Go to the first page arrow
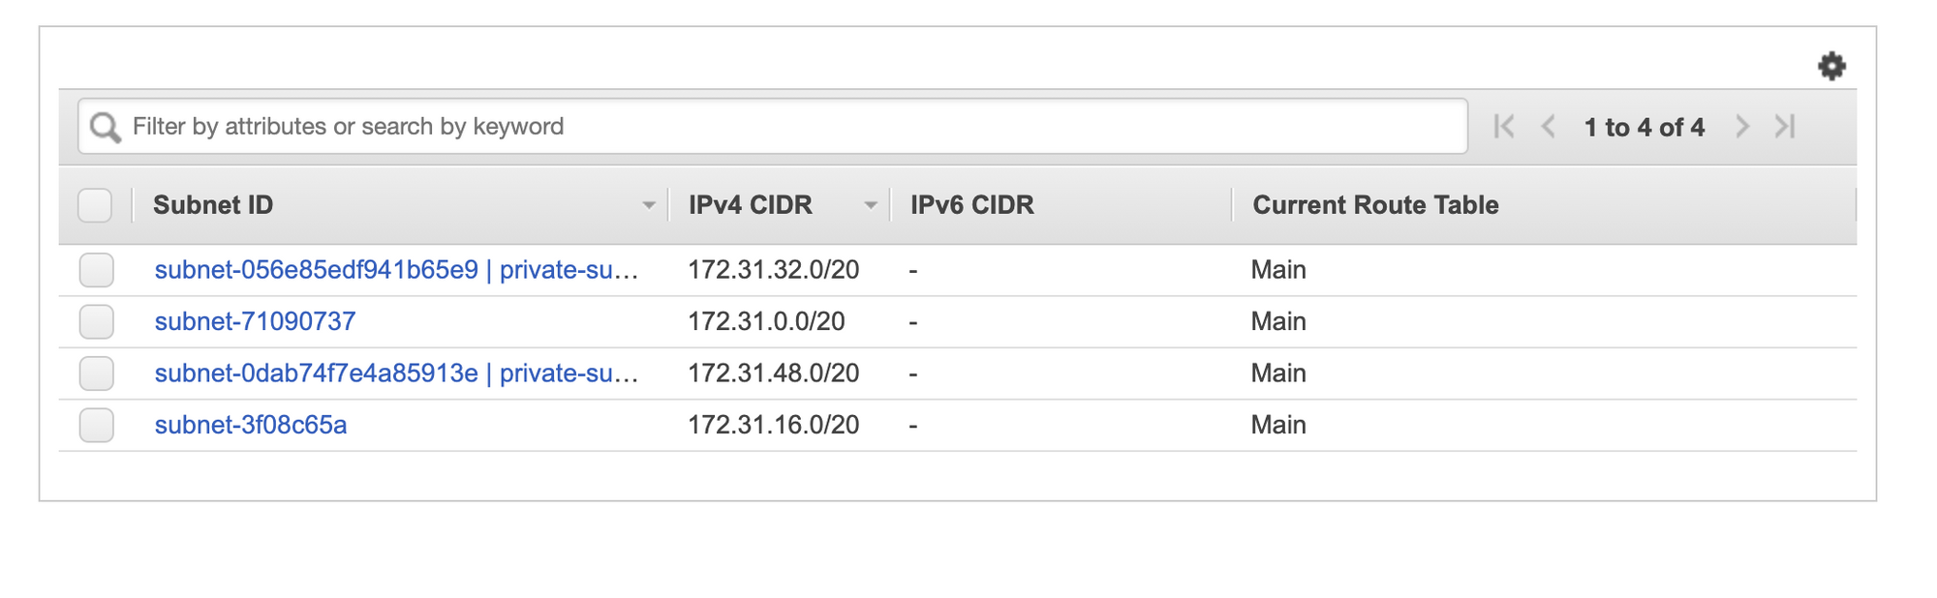 pyautogui.click(x=1504, y=127)
